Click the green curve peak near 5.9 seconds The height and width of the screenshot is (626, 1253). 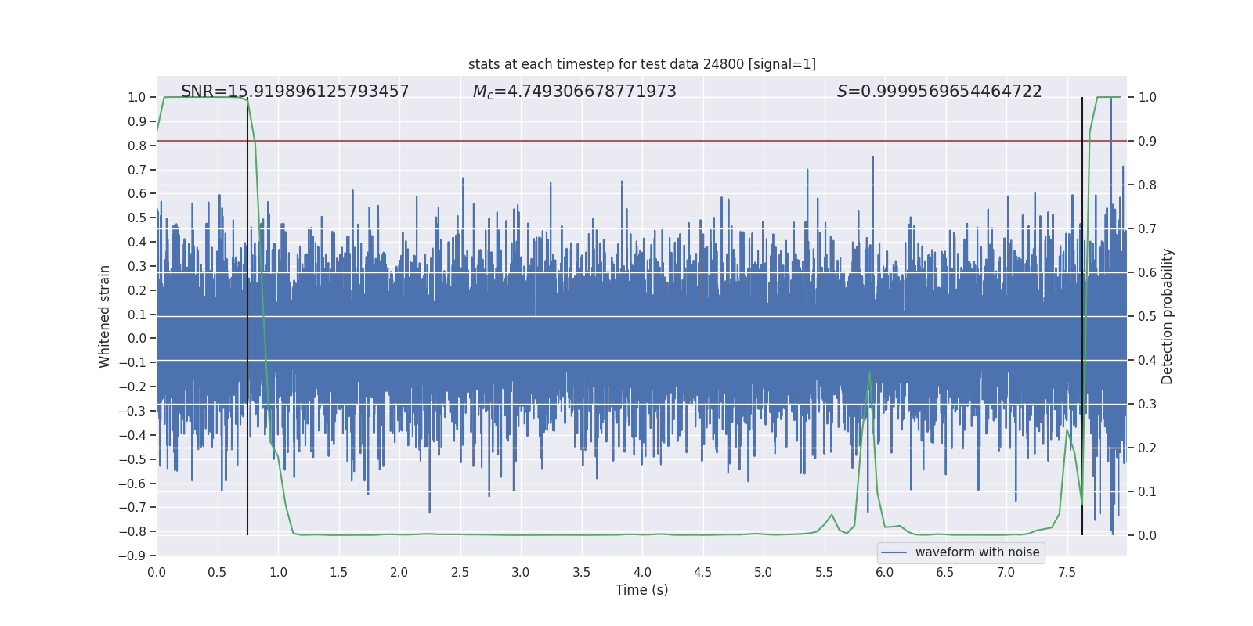point(869,372)
